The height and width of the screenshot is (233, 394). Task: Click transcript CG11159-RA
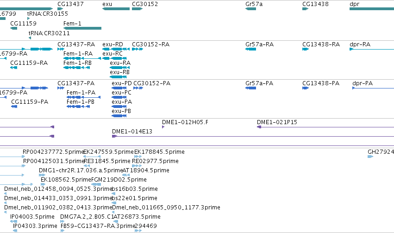tap(29, 63)
